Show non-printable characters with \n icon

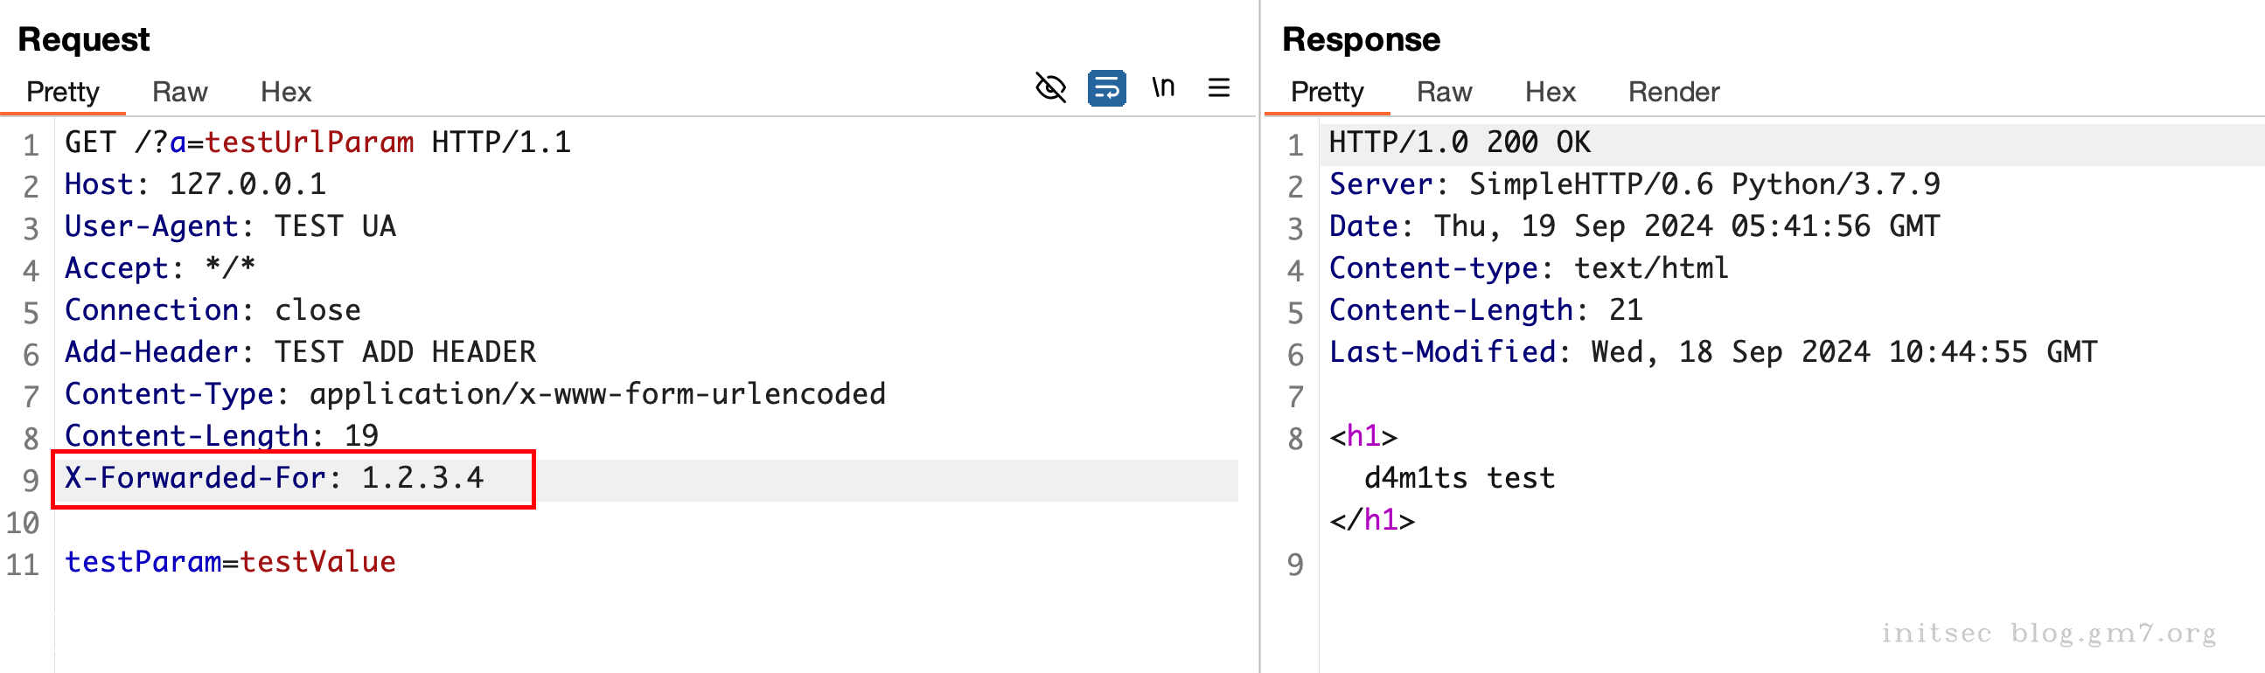(1162, 88)
